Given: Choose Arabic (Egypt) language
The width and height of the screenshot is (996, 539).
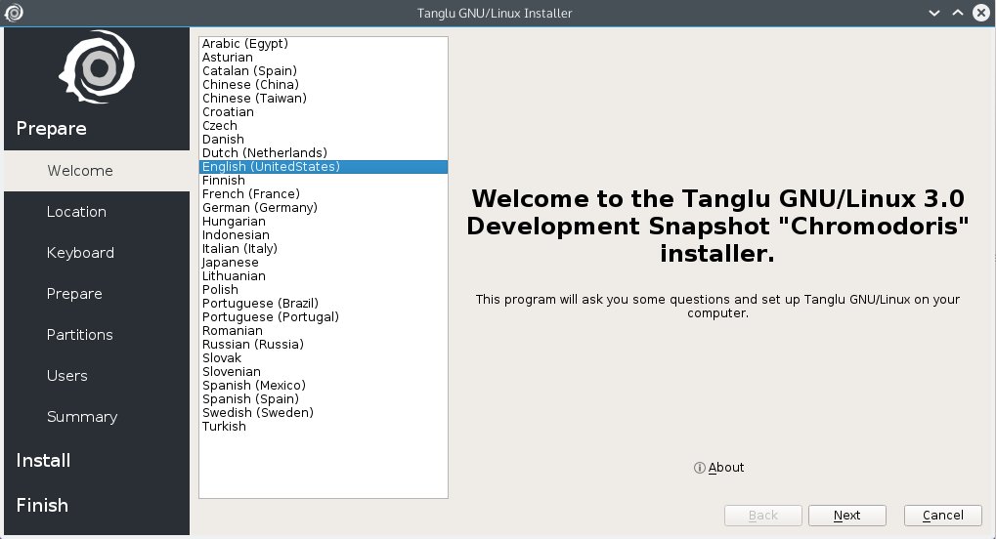Looking at the screenshot, I should [x=324, y=44].
